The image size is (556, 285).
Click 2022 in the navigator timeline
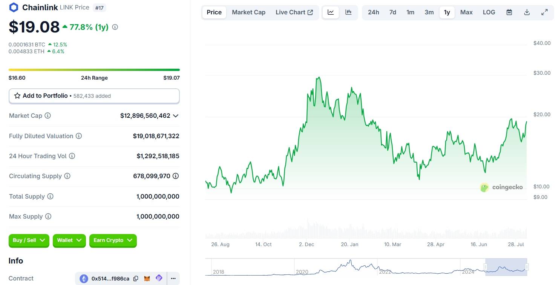(385, 272)
